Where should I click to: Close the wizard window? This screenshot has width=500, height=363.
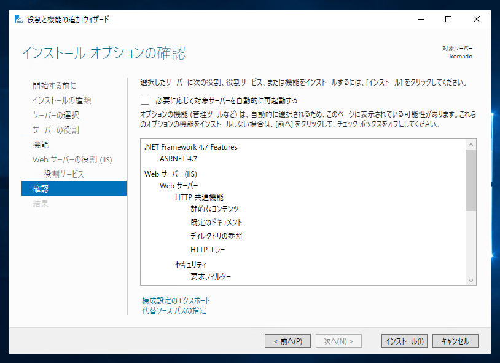pyautogui.click(x=477, y=19)
